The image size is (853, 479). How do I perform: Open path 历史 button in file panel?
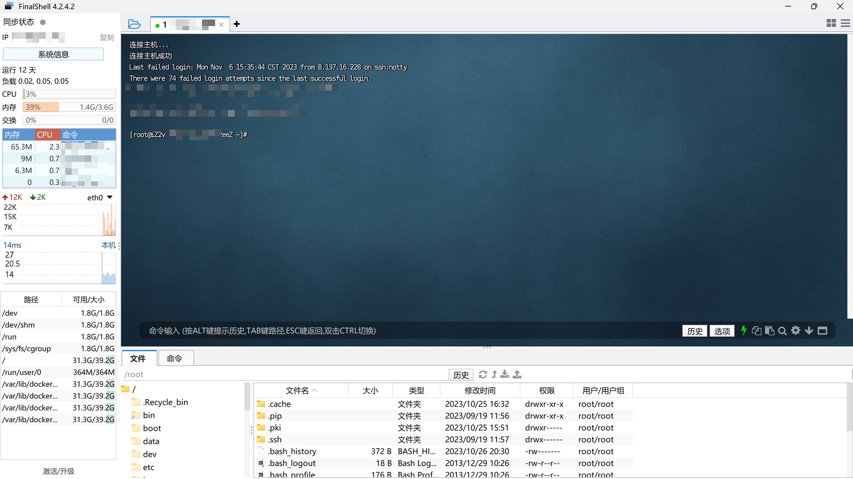tap(461, 375)
